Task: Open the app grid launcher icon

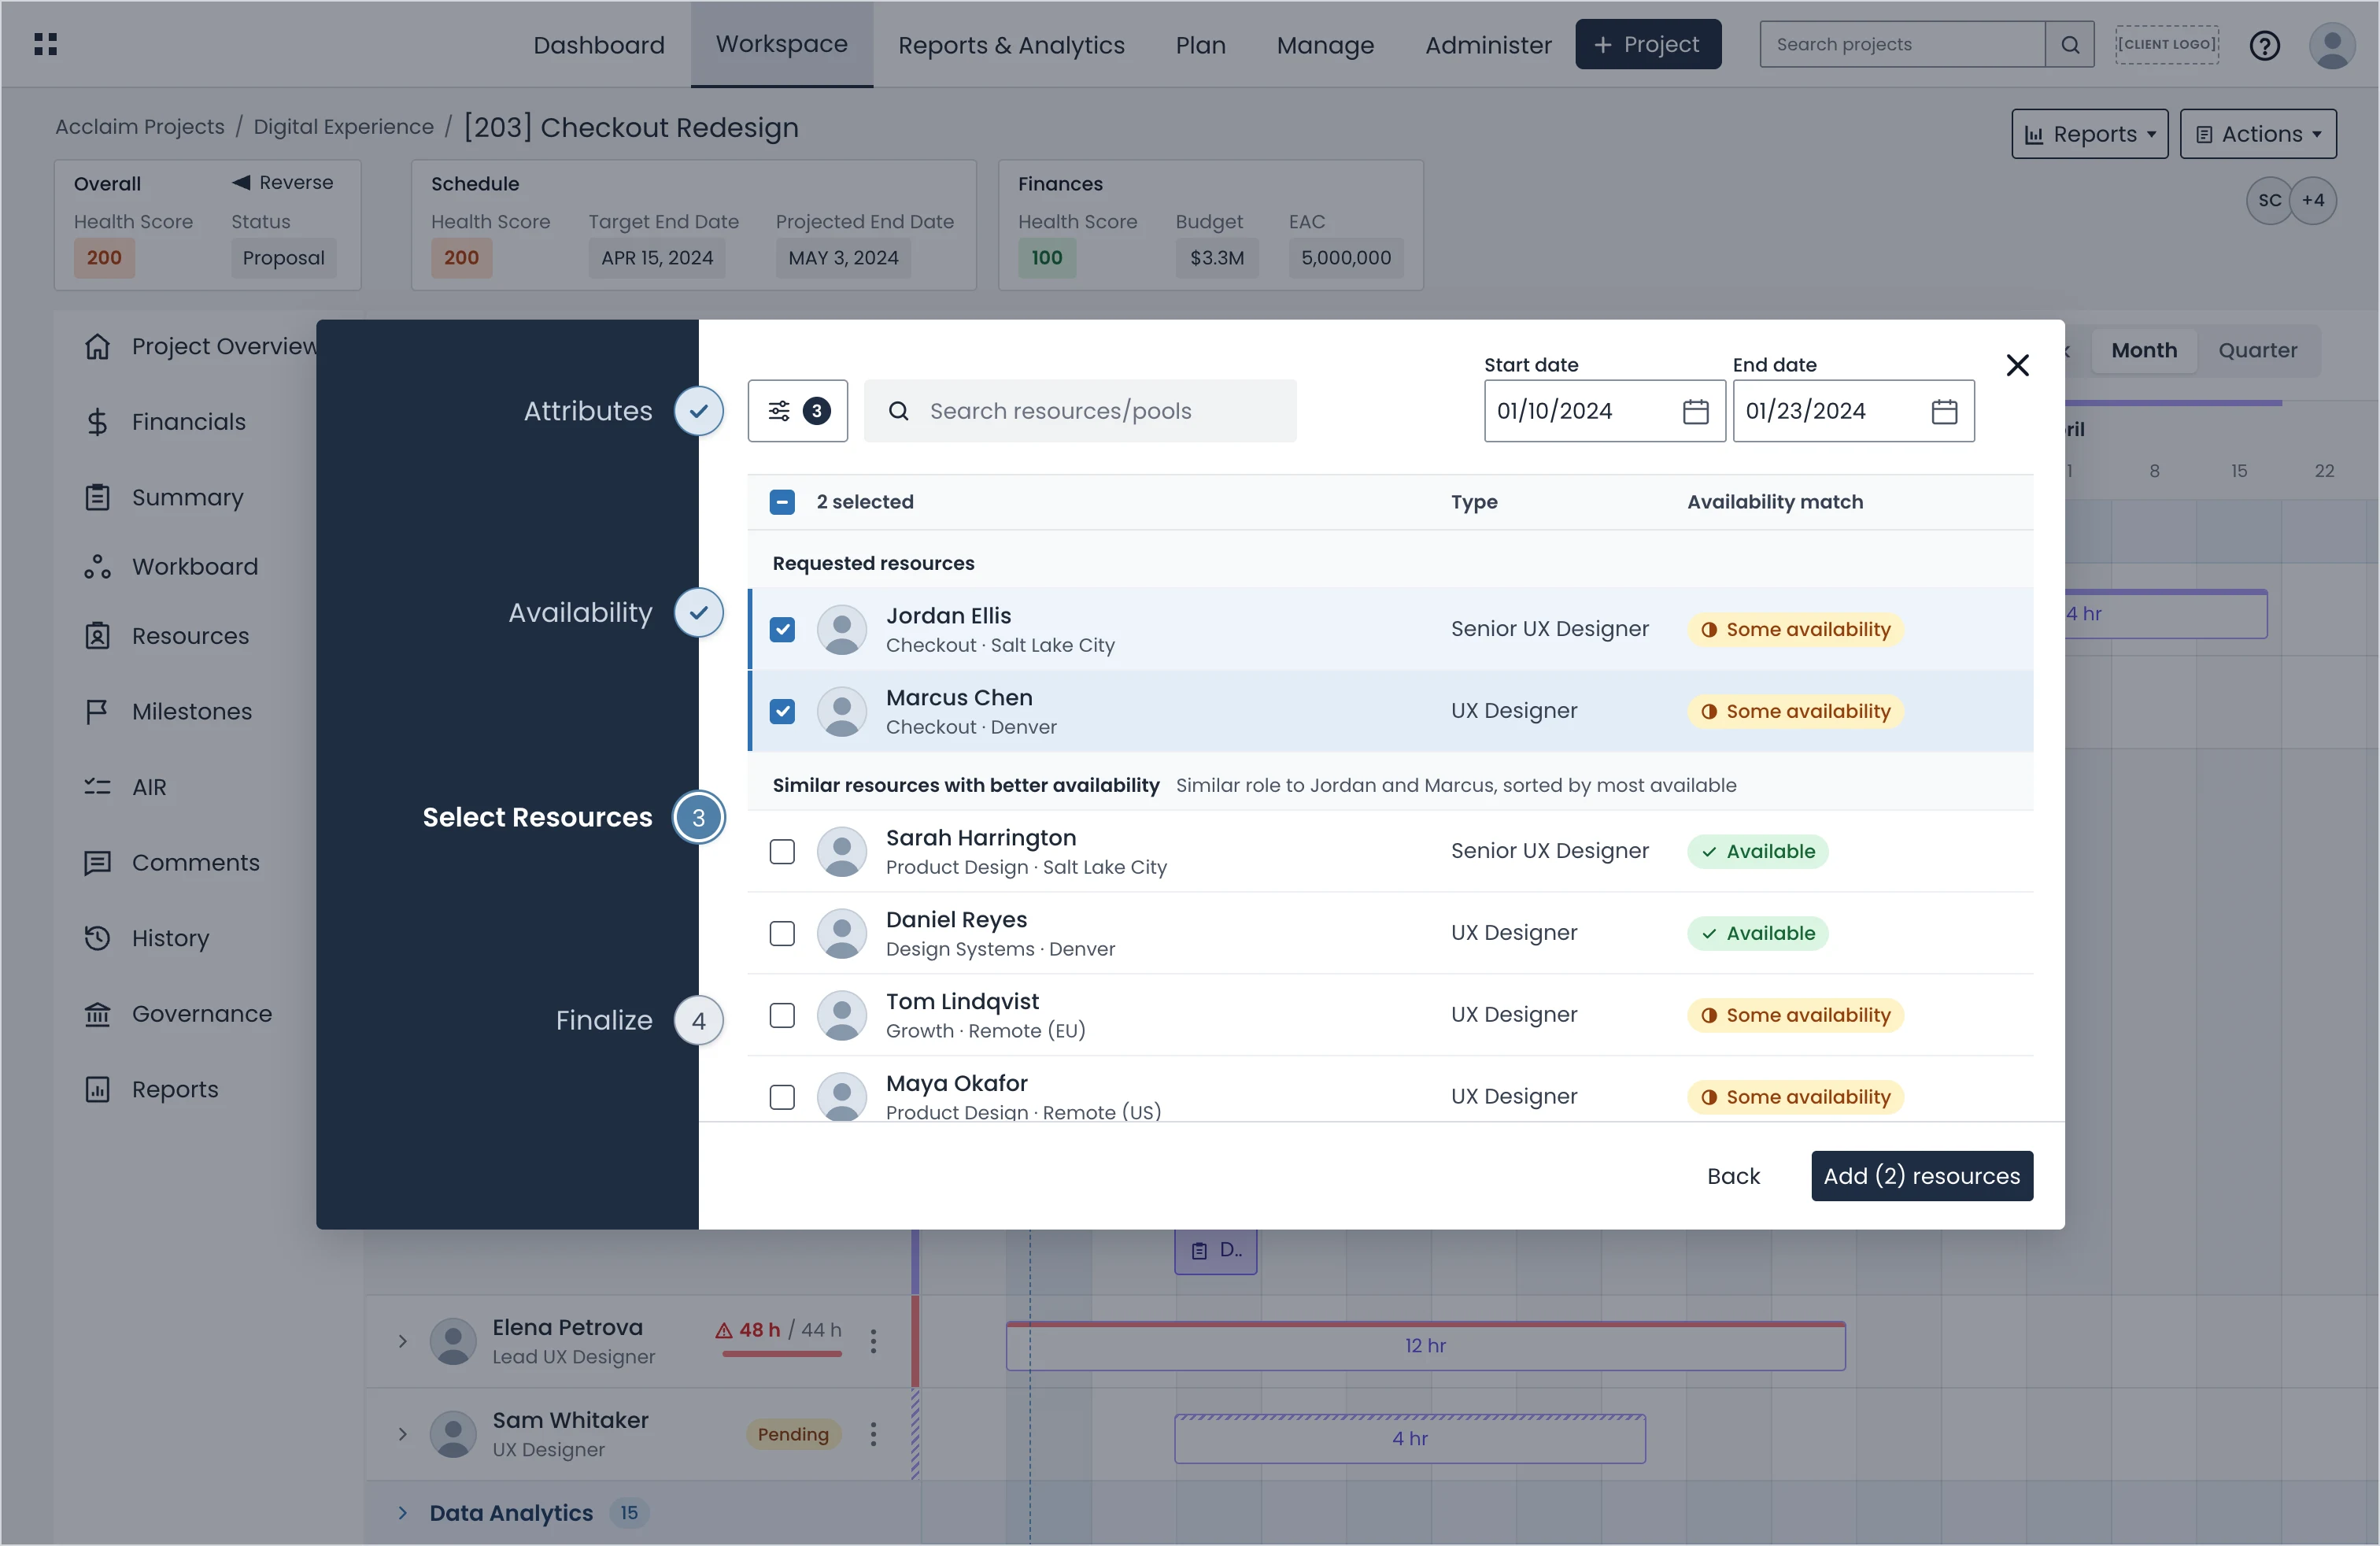Action: pyautogui.click(x=45, y=44)
